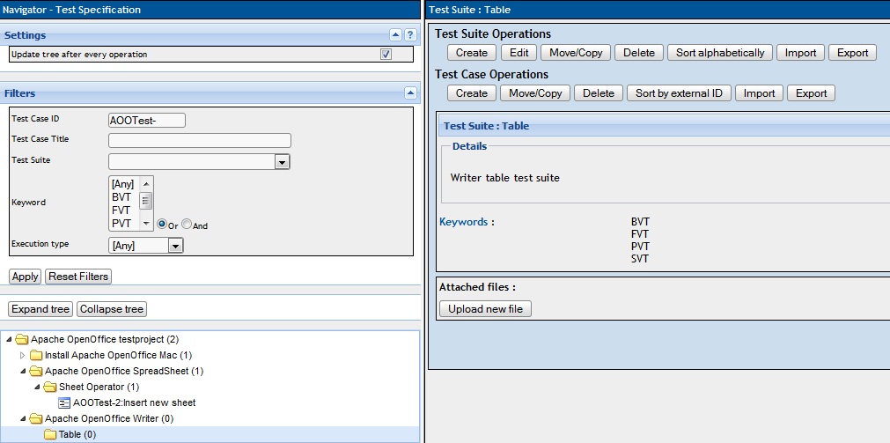890x443 pixels.
Task: Click the Apache OpenOffice testproject folder icon
Action: (x=22, y=340)
